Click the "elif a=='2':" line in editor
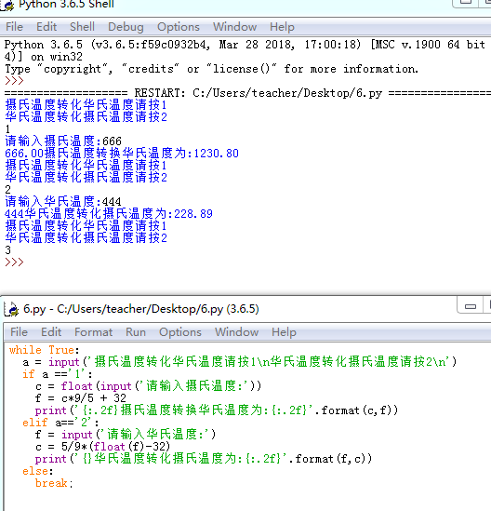 click(x=60, y=423)
